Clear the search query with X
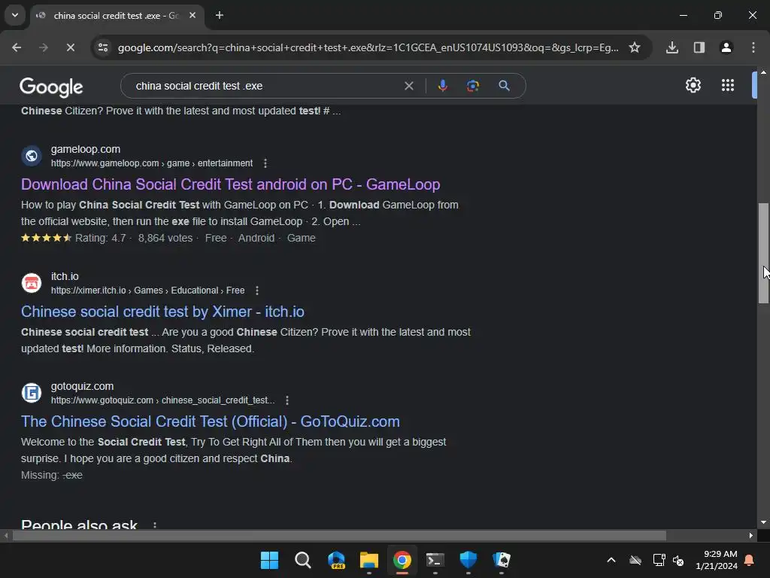The image size is (770, 578). [408, 86]
